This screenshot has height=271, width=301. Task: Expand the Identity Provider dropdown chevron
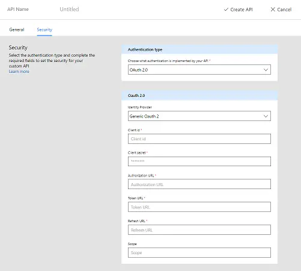click(x=266, y=116)
